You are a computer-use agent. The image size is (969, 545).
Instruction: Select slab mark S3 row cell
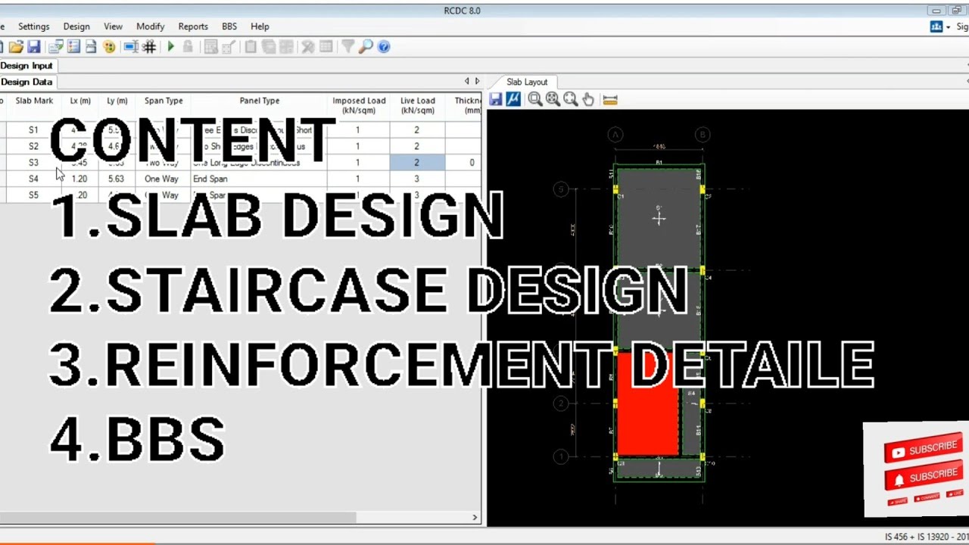tap(33, 163)
